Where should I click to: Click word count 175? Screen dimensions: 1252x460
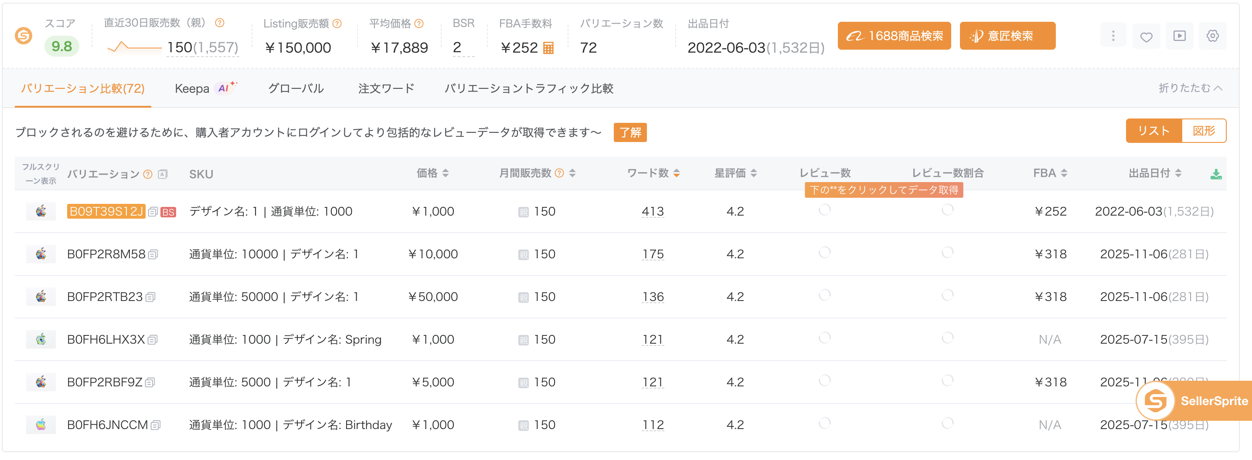point(652,254)
